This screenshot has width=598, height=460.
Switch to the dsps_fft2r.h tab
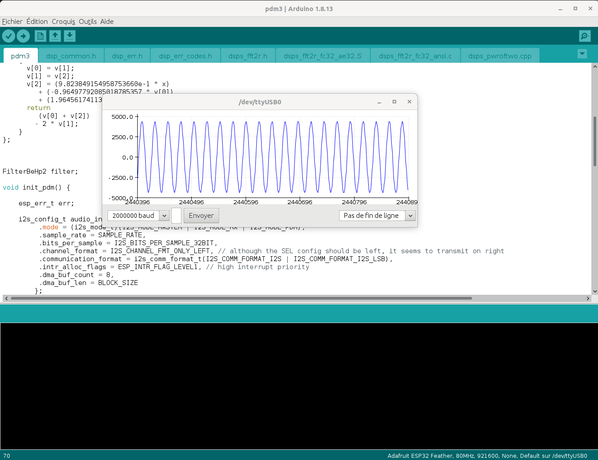pos(248,56)
